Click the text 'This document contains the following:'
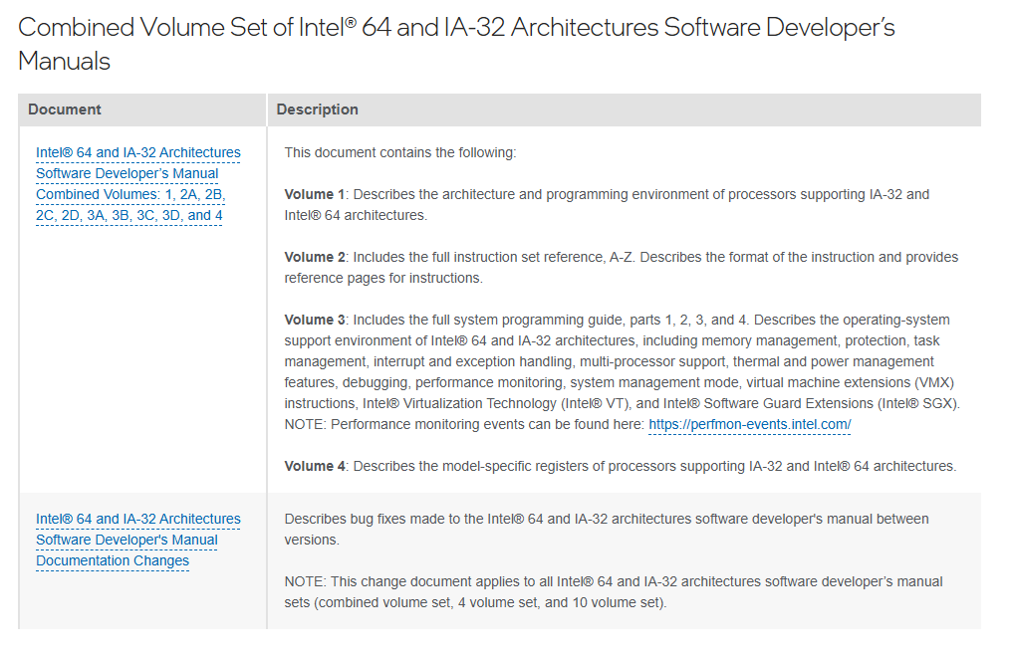This screenshot has height=658, width=1010. (x=400, y=152)
